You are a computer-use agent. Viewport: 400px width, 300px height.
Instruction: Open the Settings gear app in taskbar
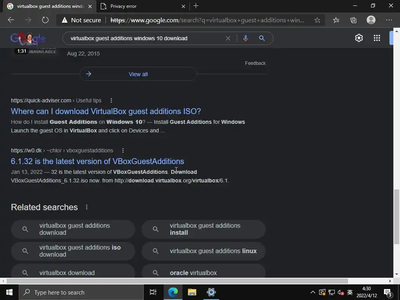[x=211, y=292]
